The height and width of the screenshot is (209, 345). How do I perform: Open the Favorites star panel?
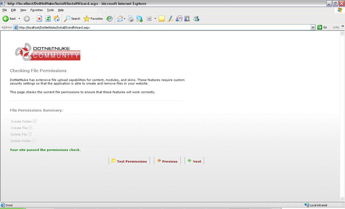(93, 19)
